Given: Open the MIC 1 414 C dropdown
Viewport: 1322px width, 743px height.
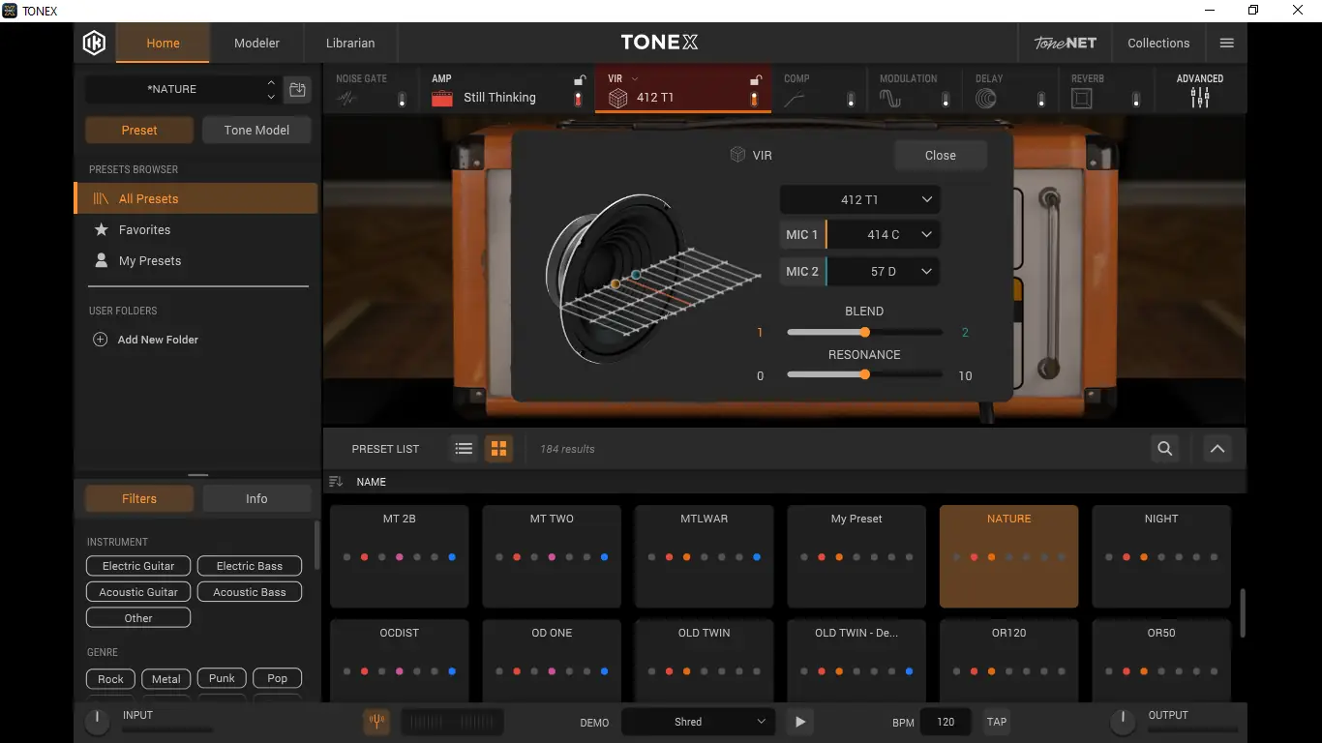Looking at the screenshot, I should pos(883,234).
